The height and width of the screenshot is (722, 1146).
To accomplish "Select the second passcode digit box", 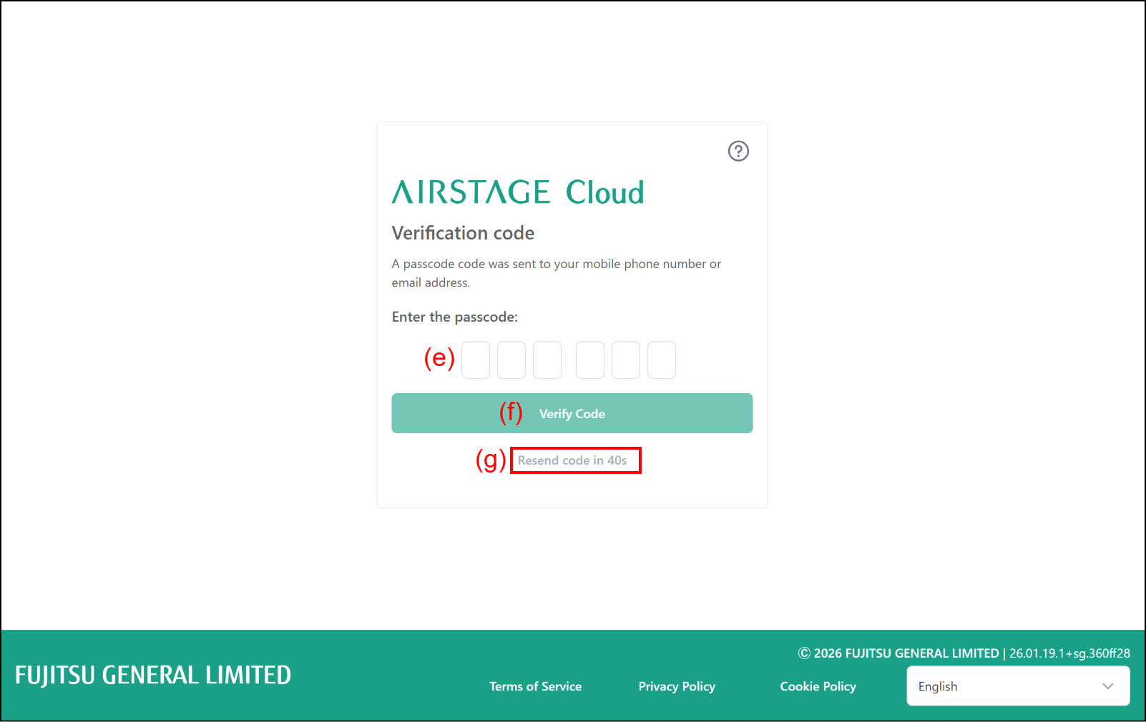I will pos(511,360).
